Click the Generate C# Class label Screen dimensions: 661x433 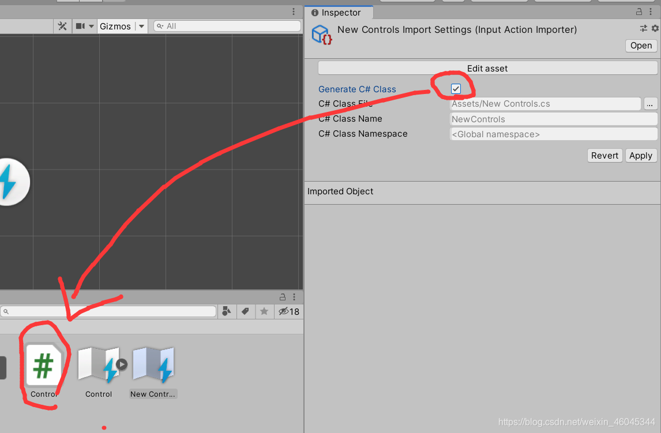(357, 89)
